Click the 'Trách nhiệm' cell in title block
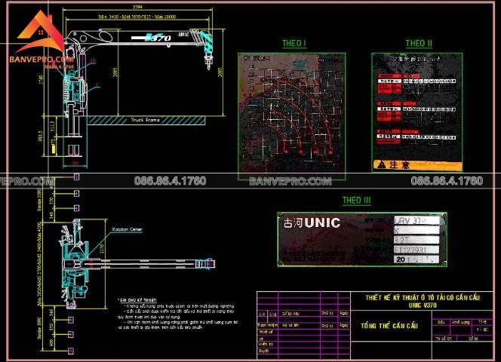The height and width of the screenshot is (362, 501). [267, 325]
